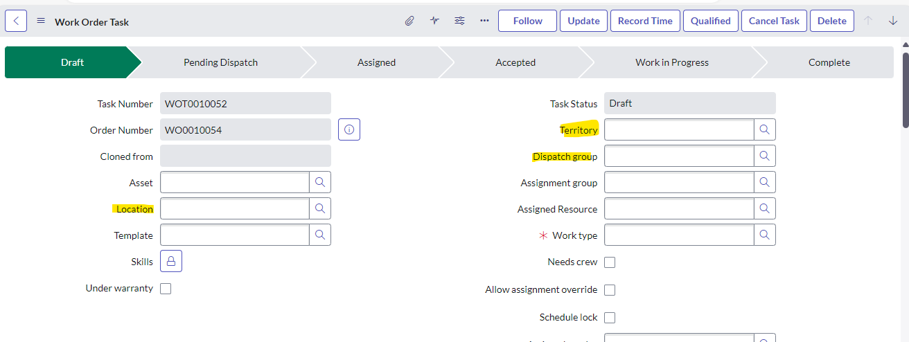Show Order Number record info icon
The image size is (909, 342).
click(349, 129)
